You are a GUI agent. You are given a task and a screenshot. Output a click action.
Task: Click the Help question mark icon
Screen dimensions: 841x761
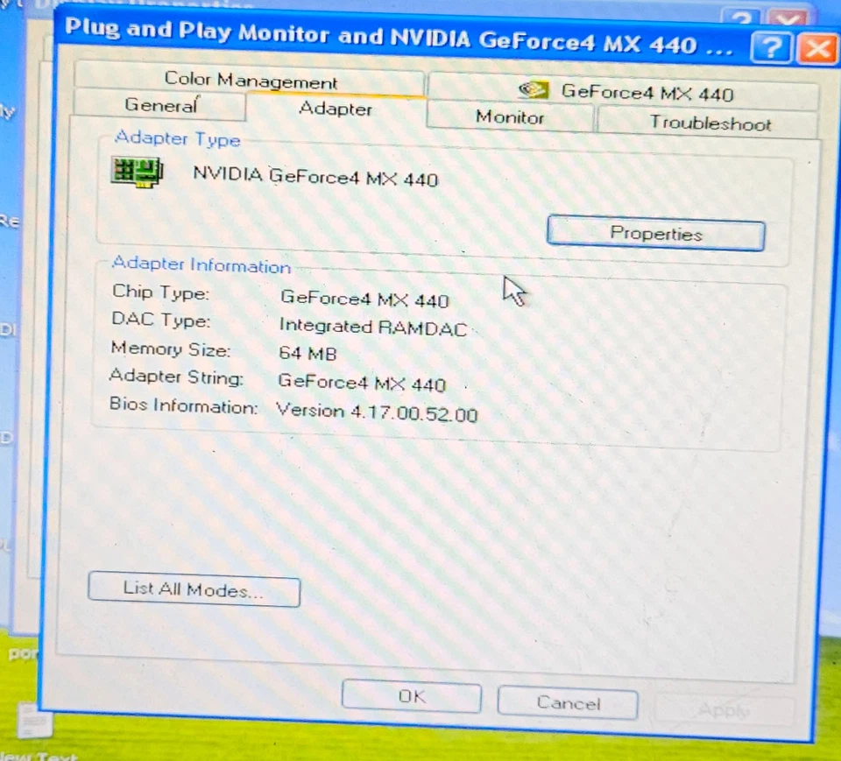pyautogui.click(x=772, y=48)
